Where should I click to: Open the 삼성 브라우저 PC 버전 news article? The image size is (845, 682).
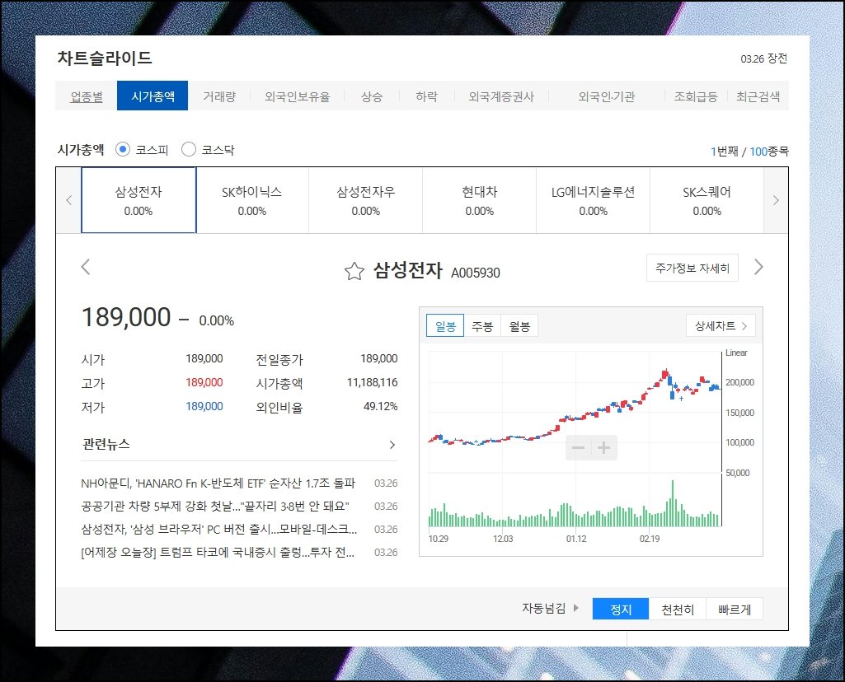218,529
